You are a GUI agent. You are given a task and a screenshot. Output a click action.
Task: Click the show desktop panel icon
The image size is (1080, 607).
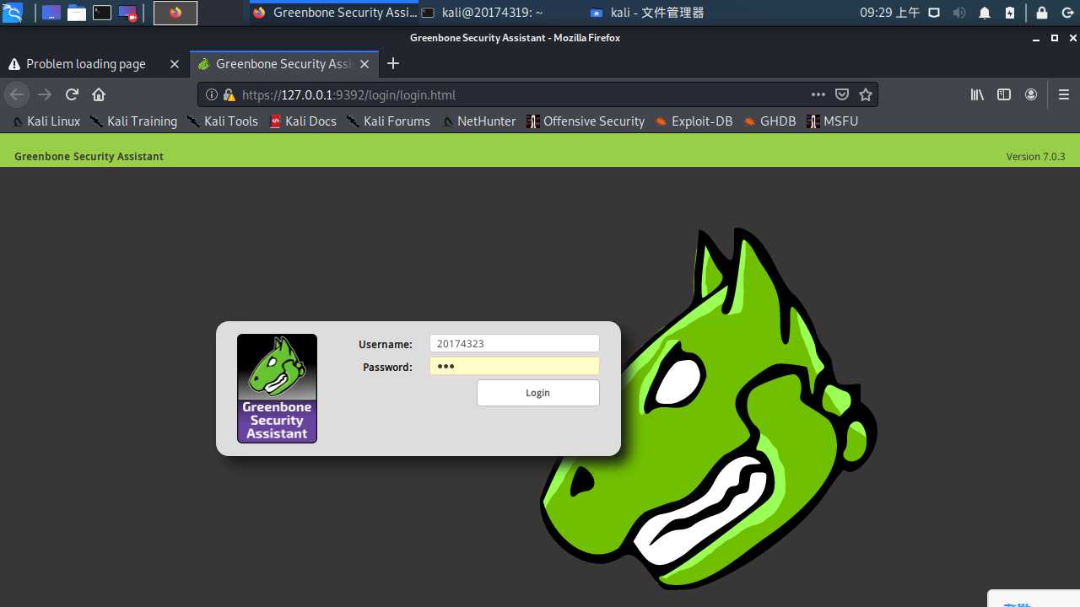tap(51, 13)
